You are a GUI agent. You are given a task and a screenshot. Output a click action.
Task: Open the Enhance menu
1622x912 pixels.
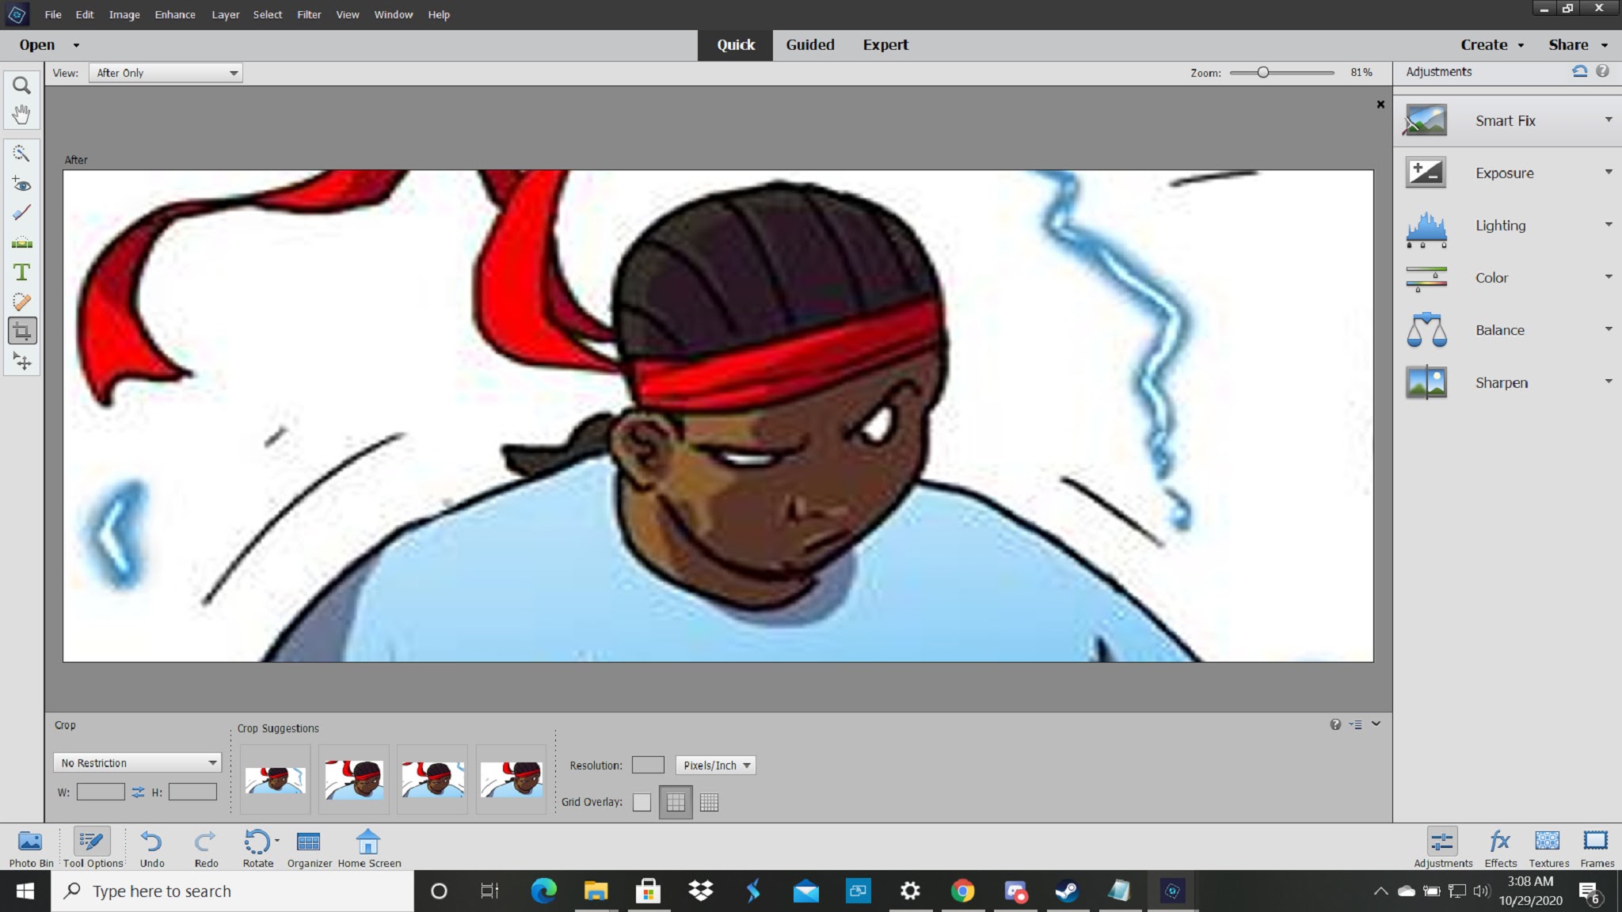[x=175, y=14]
